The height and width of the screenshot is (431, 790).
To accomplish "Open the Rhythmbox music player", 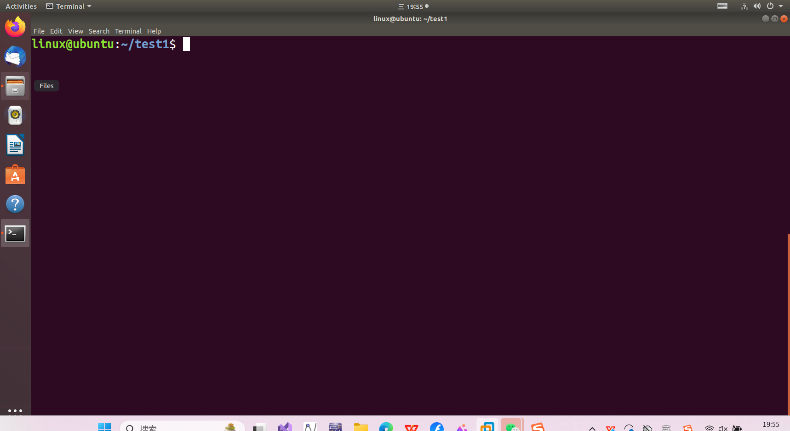I will 15,115.
